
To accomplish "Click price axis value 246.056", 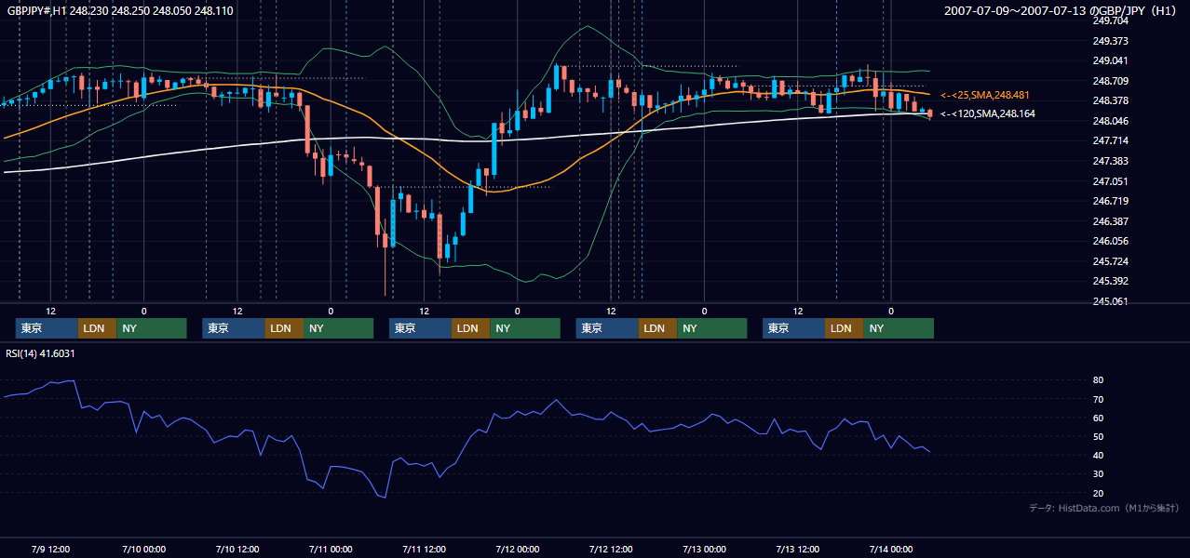I will (x=1110, y=241).
